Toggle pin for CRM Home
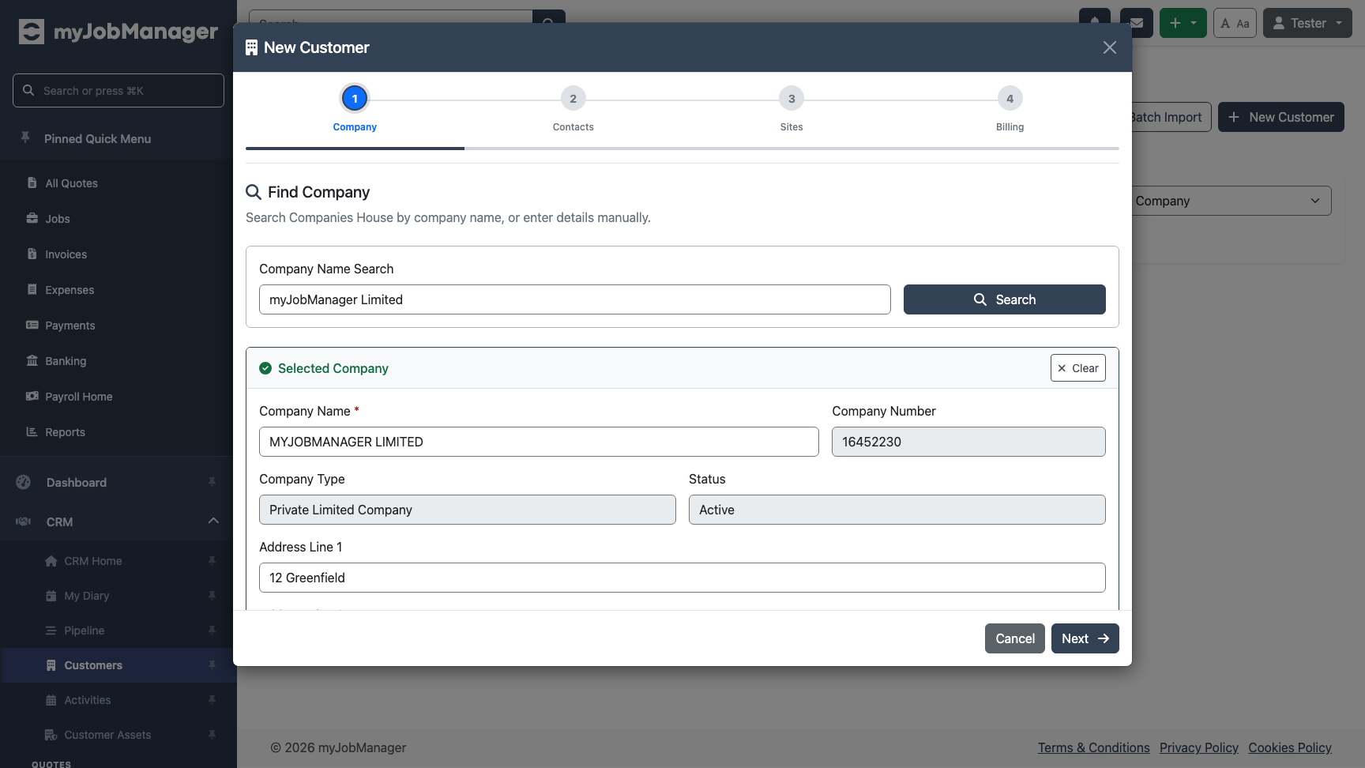The width and height of the screenshot is (1365, 768). point(212,561)
